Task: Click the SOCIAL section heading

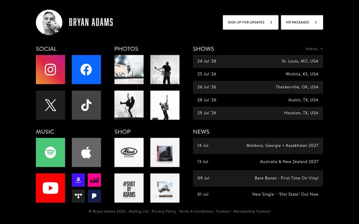Action: pyautogui.click(x=46, y=49)
